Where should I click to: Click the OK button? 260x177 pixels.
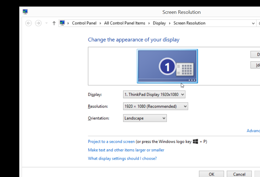point(212,174)
